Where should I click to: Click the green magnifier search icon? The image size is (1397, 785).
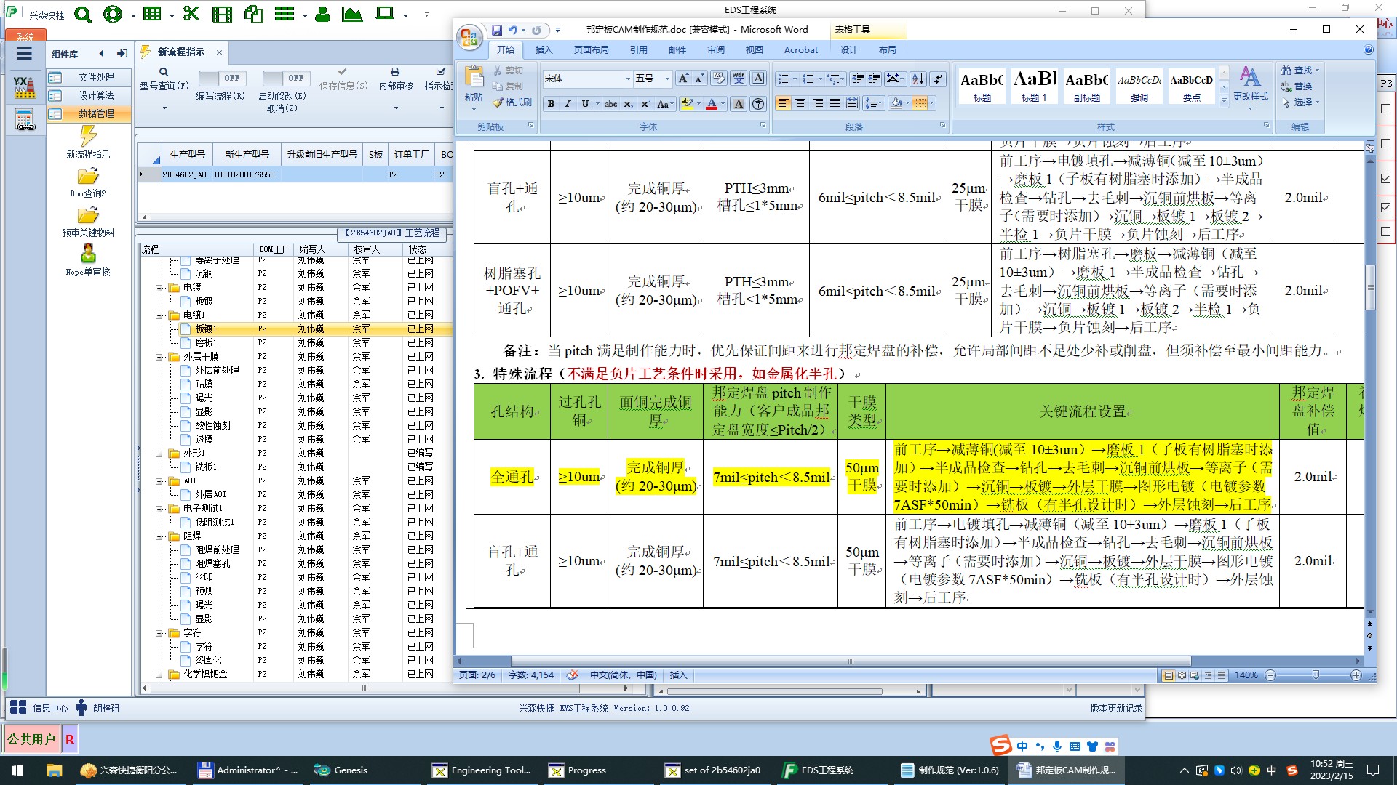pyautogui.click(x=83, y=14)
